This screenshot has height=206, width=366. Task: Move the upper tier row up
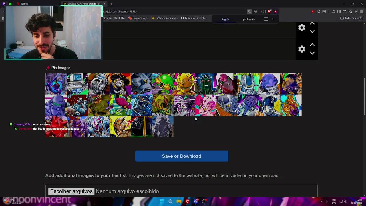(312, 23)
